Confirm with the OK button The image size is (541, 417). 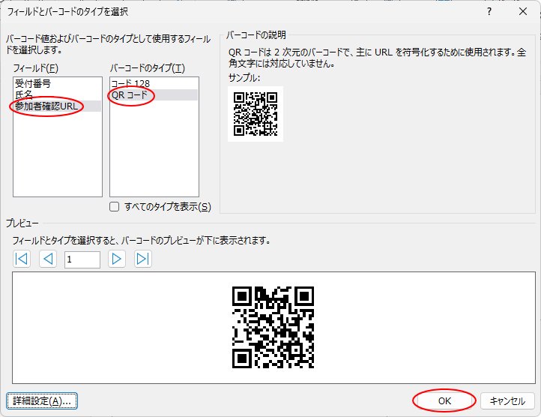(444, 401)
